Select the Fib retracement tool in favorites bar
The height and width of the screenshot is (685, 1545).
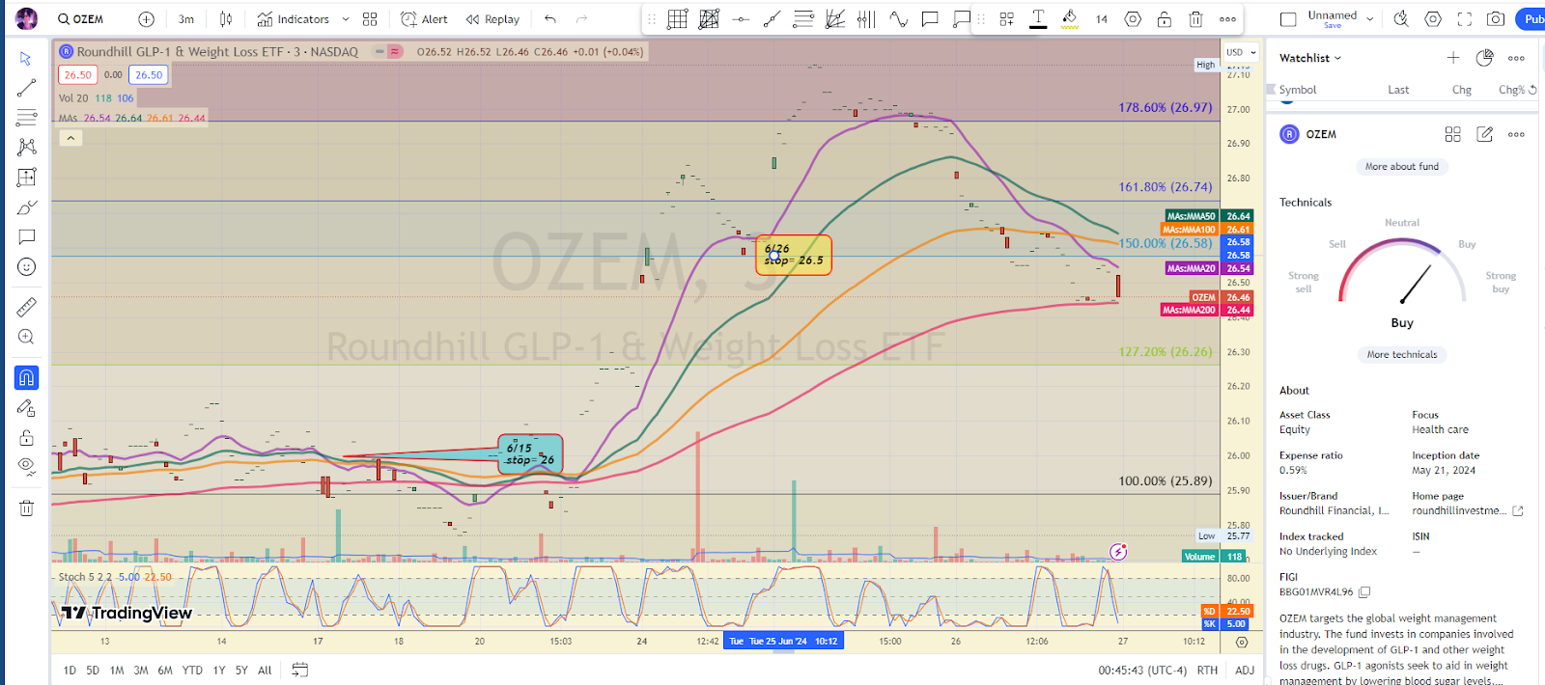coord(803,19)
